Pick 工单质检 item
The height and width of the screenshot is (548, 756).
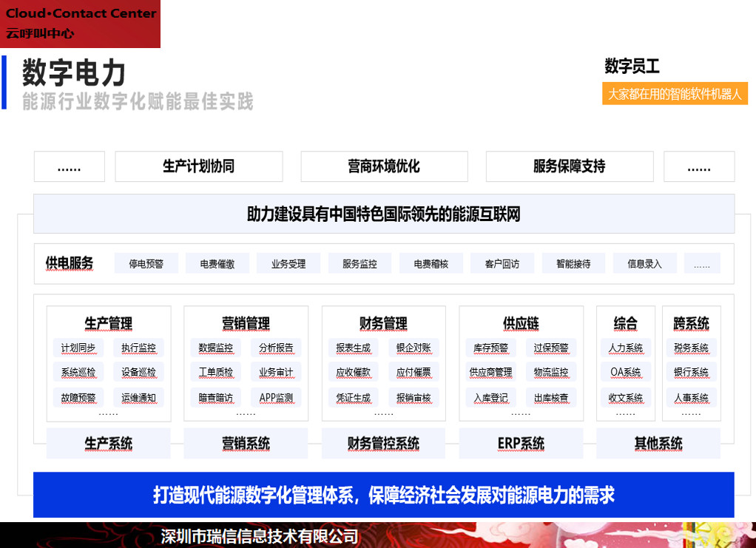pyautogui.click(x=215, y=372)
